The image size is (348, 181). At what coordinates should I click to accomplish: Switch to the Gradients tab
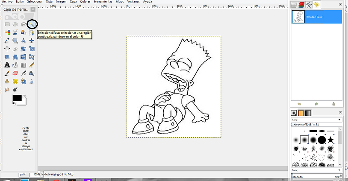tap(308, 113)
